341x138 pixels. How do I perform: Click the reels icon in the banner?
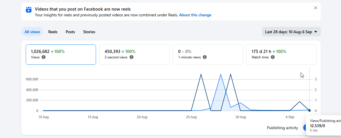pos(29,10)
